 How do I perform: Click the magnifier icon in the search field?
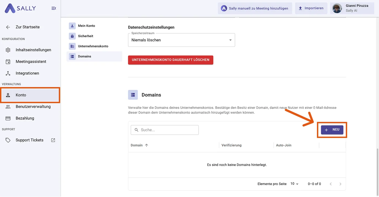click(x=136, y=130)
